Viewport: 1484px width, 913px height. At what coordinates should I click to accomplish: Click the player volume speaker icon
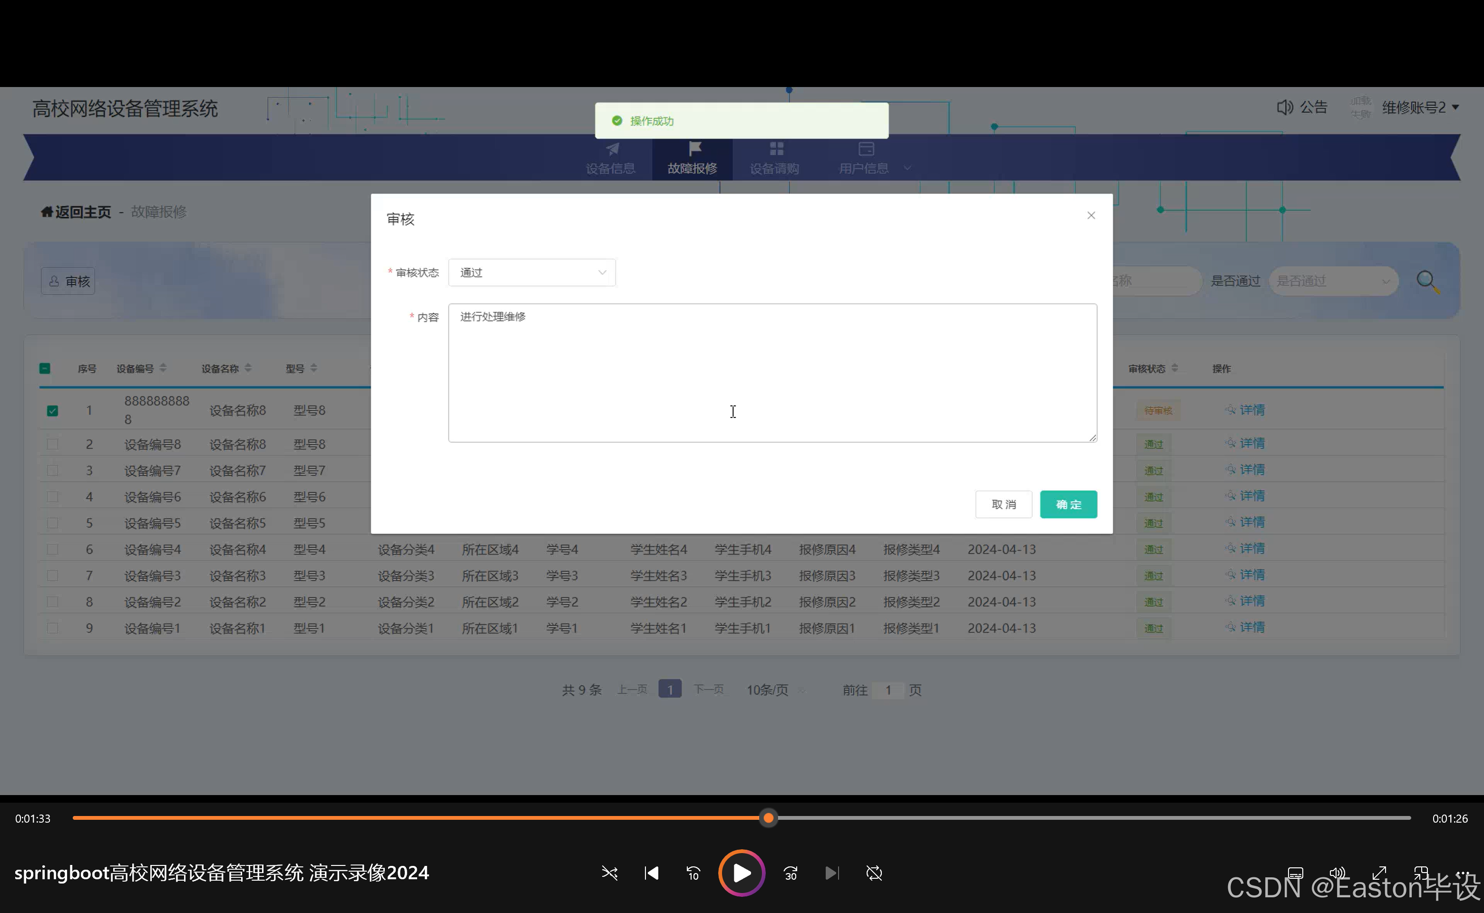pos(1337,873)
